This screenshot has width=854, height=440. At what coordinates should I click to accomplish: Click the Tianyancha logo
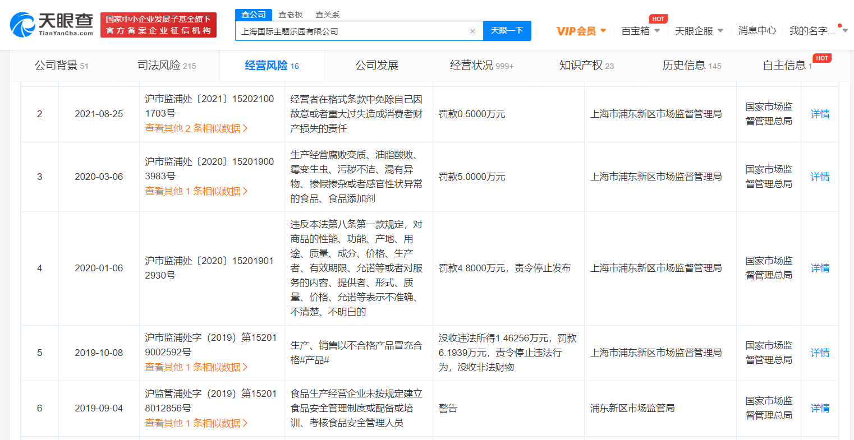coord(52,25)
